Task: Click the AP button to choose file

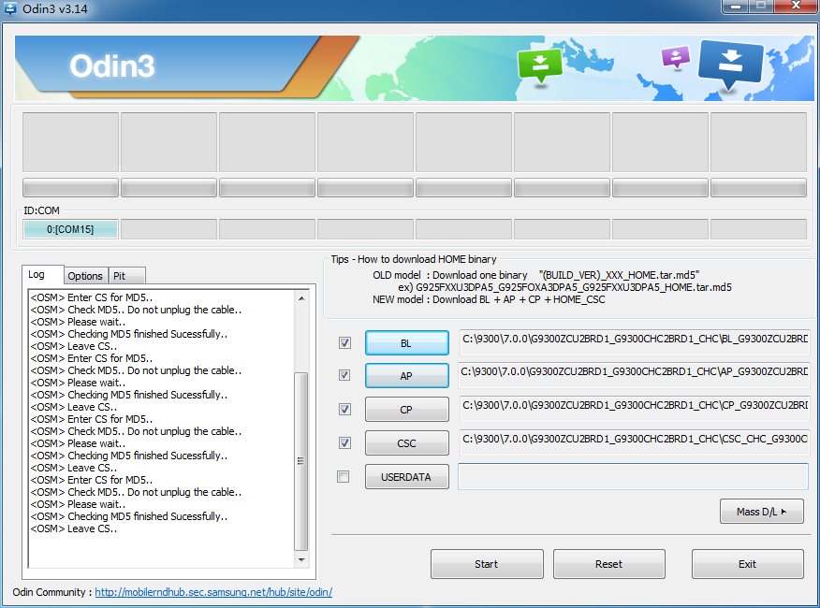Action: [x=407, y=375]
